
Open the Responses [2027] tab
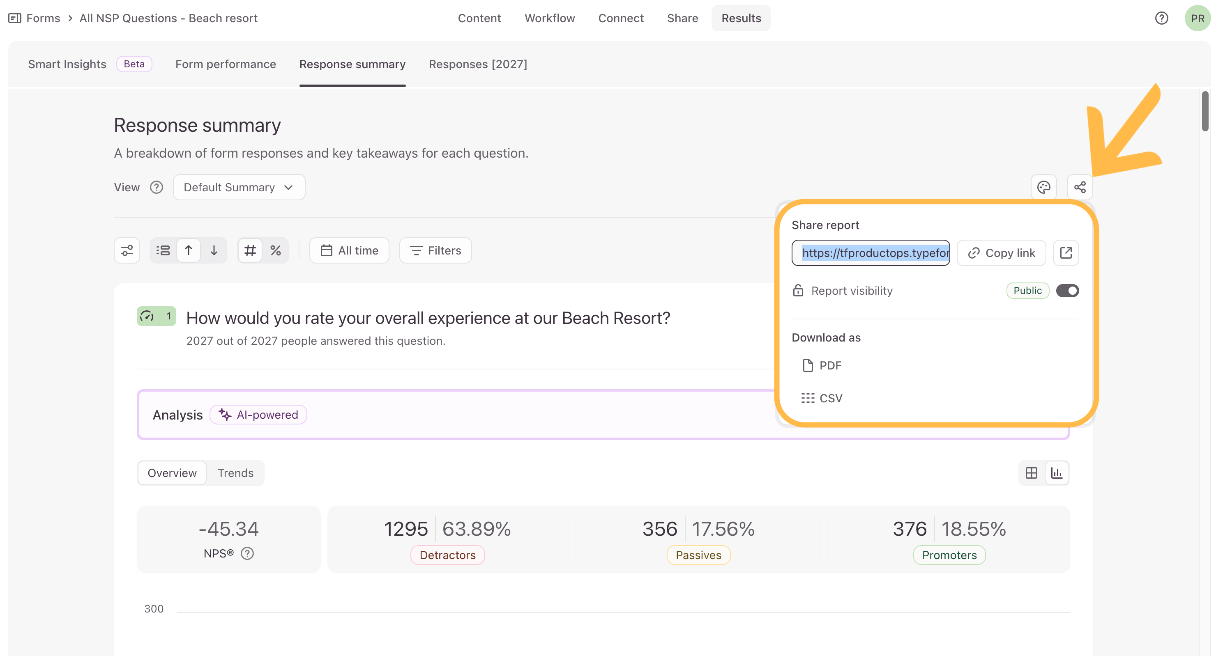click(478, 64)
